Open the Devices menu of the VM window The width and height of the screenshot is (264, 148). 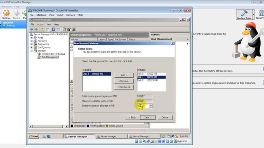(71, 15)
